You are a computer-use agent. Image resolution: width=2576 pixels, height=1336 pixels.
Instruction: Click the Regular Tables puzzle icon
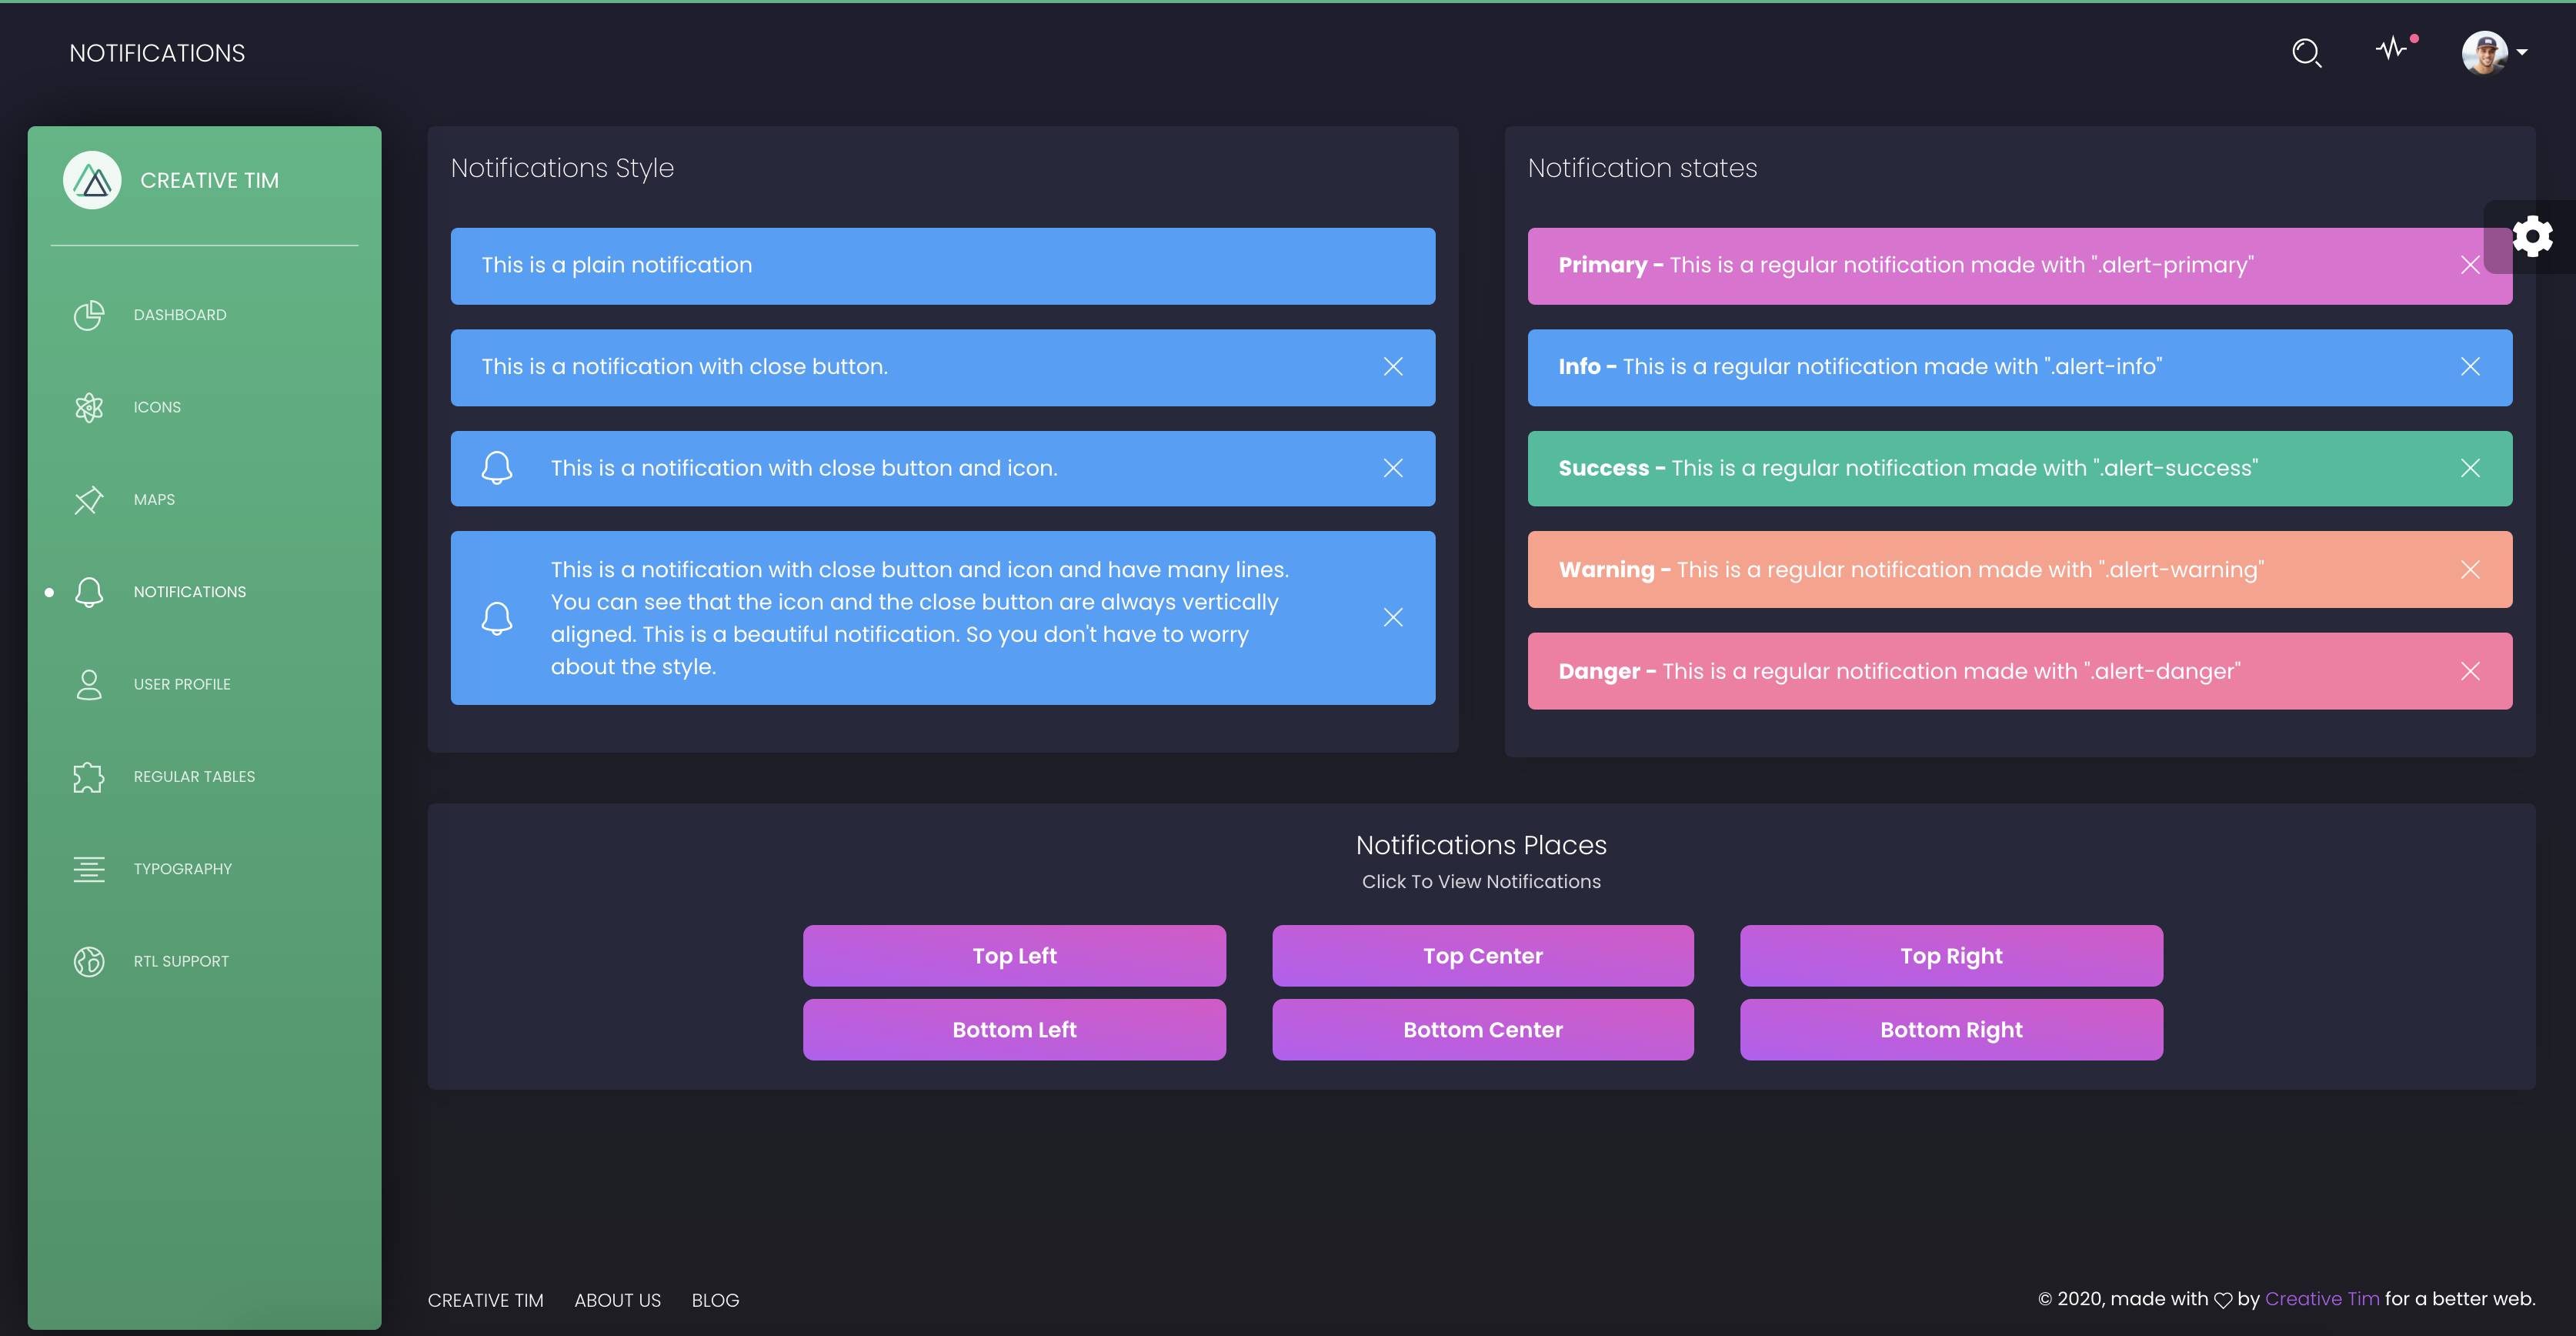point(89,777)
